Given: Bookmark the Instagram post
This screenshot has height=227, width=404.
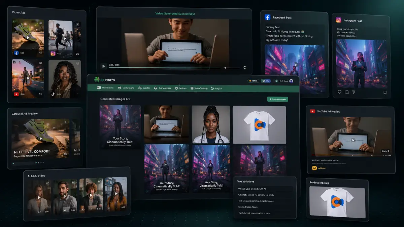Looking at the screenshot, I should [x=385, y=92].
